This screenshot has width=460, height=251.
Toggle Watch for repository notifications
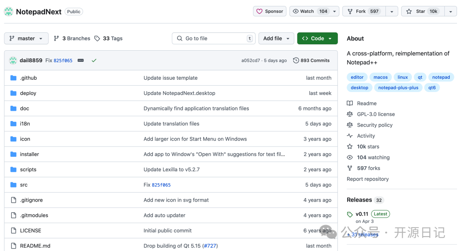tap(310, 12)
